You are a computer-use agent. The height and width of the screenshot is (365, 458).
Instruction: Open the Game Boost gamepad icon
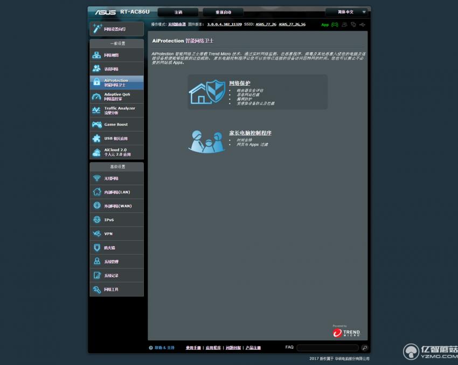pyautogui.click(x=96, y=125)
